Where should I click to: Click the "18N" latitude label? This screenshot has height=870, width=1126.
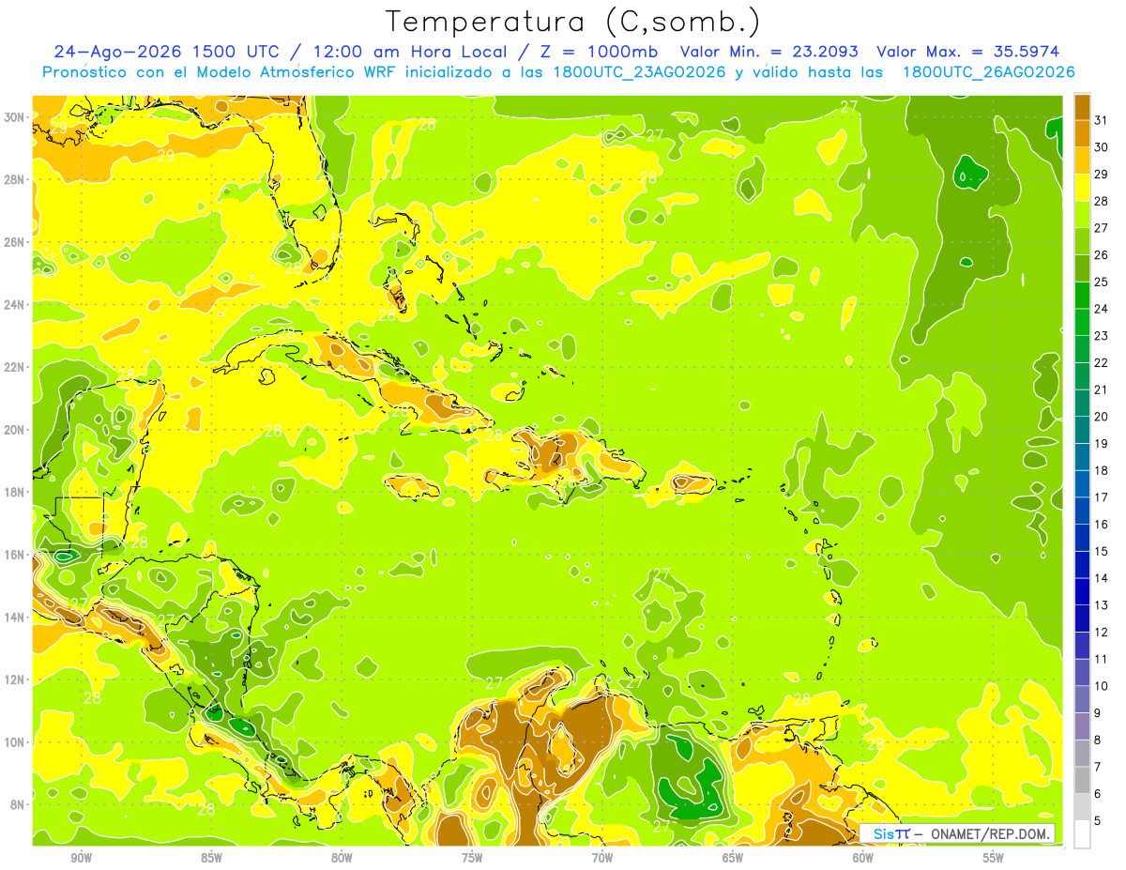point(14,492)
